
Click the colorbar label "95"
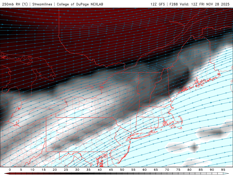(223, 170)
